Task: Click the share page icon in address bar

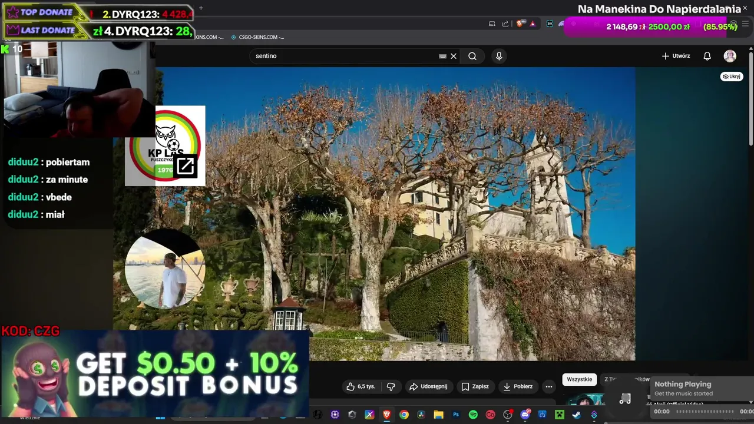Action: click(505, 24)
